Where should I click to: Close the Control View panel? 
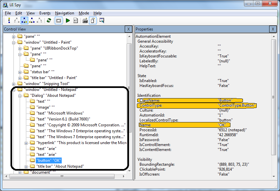pos(128,29)
